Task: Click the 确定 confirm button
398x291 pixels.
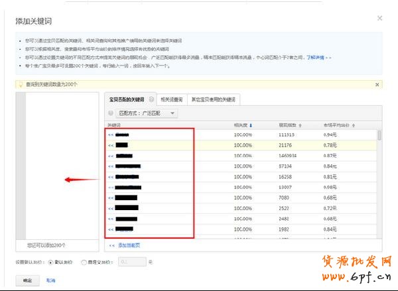Action: click(27, 280)
